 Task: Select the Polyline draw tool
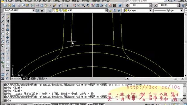(3, 25)
